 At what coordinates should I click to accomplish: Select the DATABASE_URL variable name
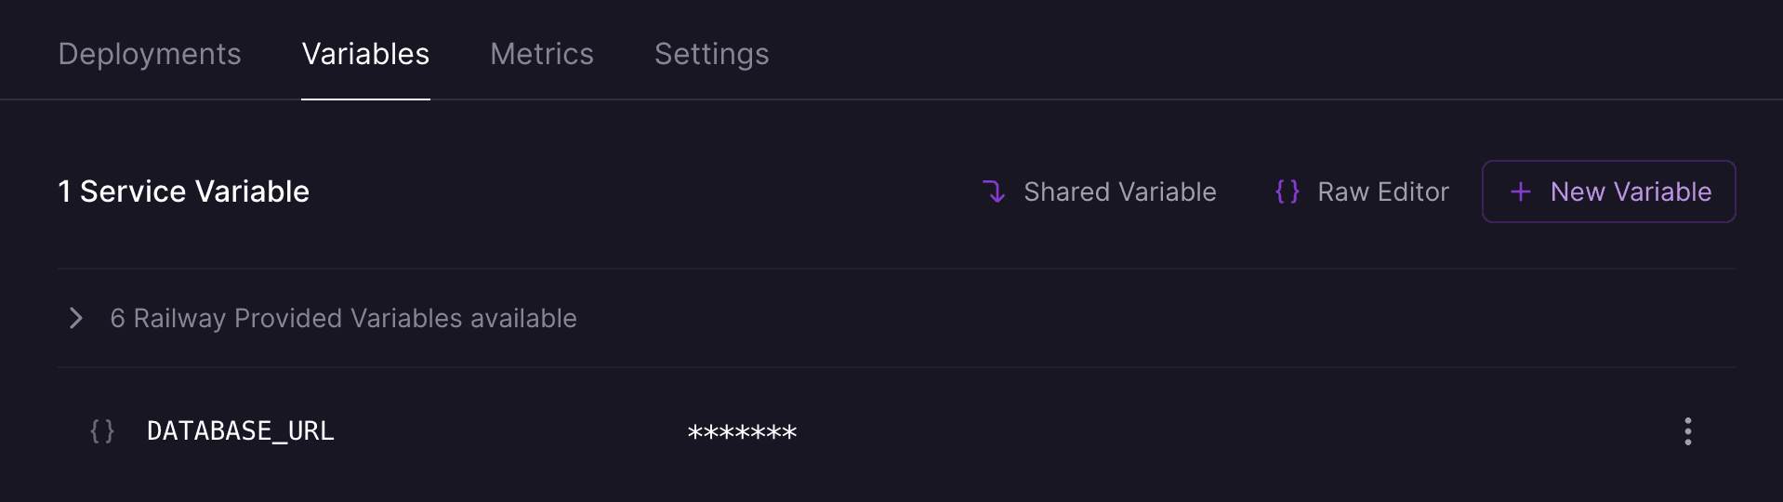(241, 431)
